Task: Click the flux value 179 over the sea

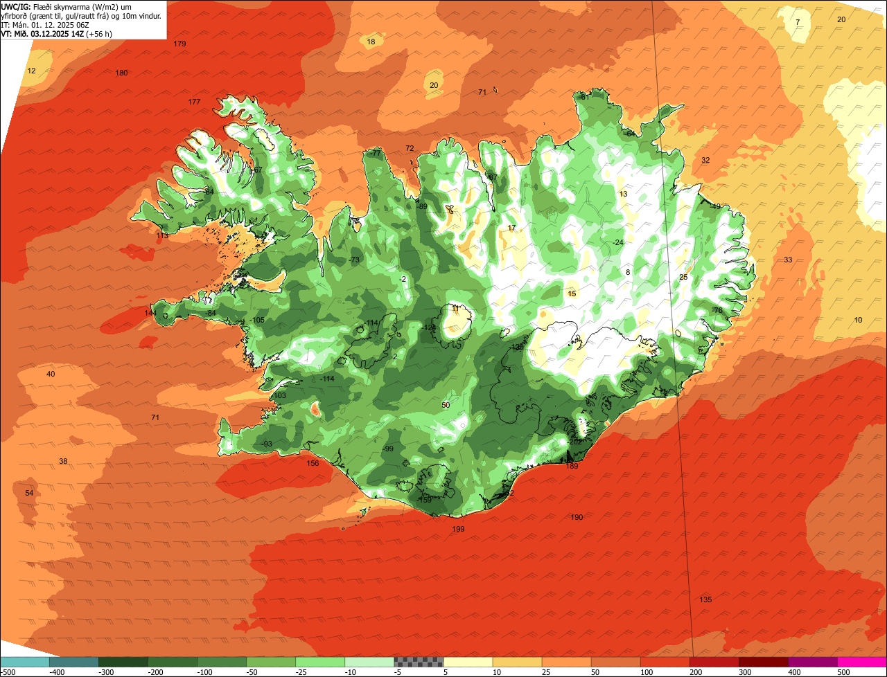Action: click(179, 44)
